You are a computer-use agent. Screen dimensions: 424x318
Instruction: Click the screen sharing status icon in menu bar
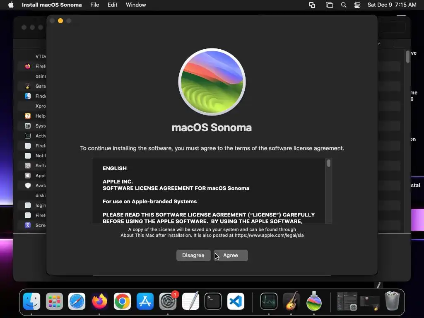point(312,5)
